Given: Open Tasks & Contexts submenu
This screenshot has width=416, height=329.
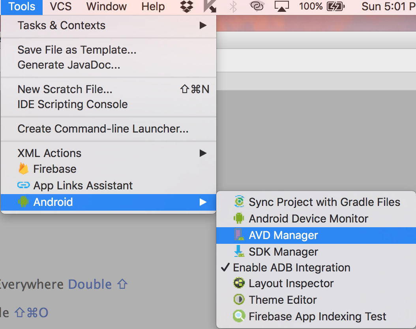Looking at the screenshot, I should 109,26.
